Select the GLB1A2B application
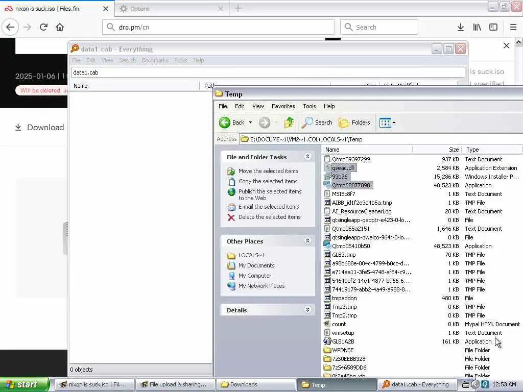 (343, 341)
